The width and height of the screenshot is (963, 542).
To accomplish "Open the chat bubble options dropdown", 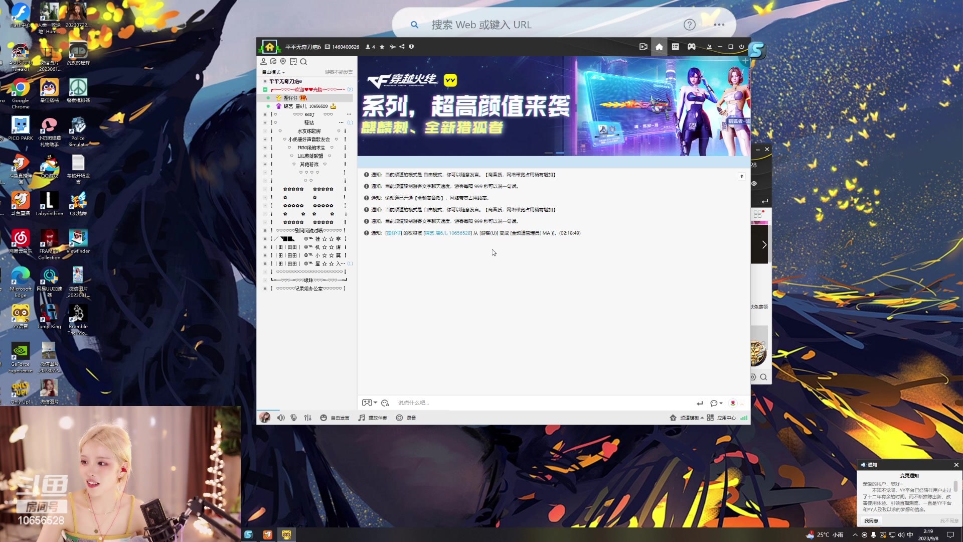I will click(716, 403).
